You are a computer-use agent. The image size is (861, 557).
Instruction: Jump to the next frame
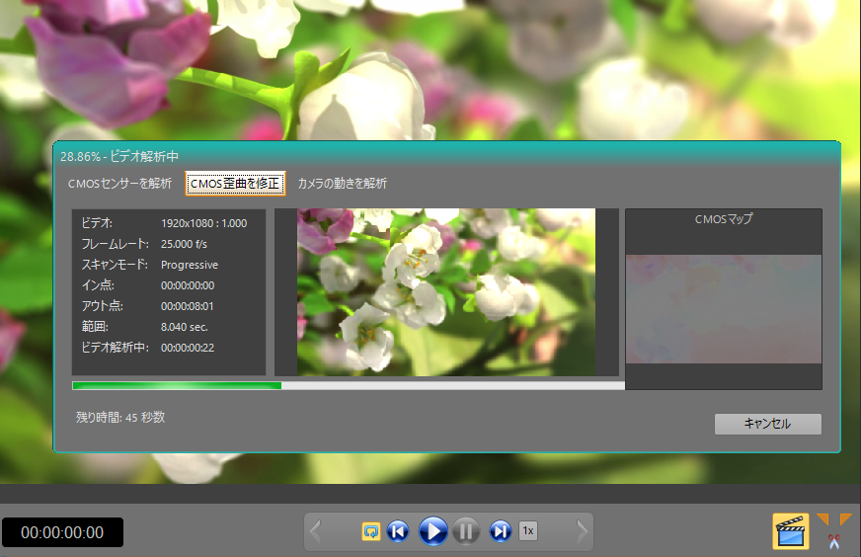501,531
